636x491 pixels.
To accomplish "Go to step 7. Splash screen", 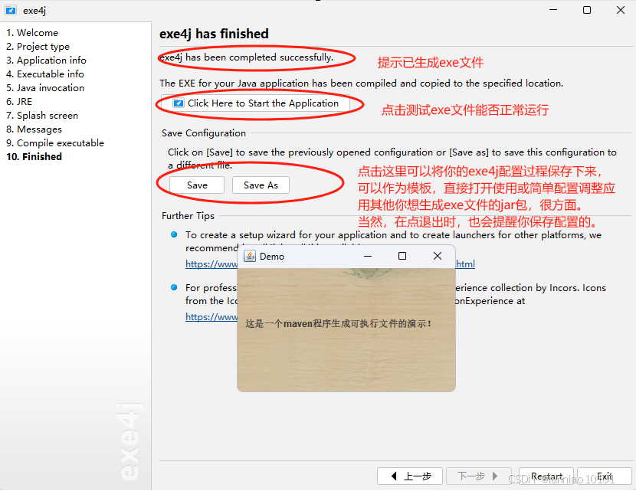I will point(42,116).
